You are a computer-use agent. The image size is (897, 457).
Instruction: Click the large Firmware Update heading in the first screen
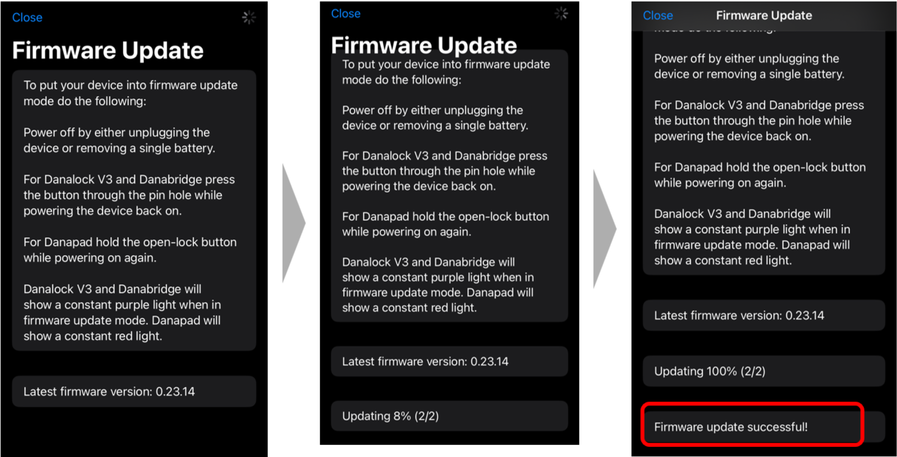(x=108, y=51)
